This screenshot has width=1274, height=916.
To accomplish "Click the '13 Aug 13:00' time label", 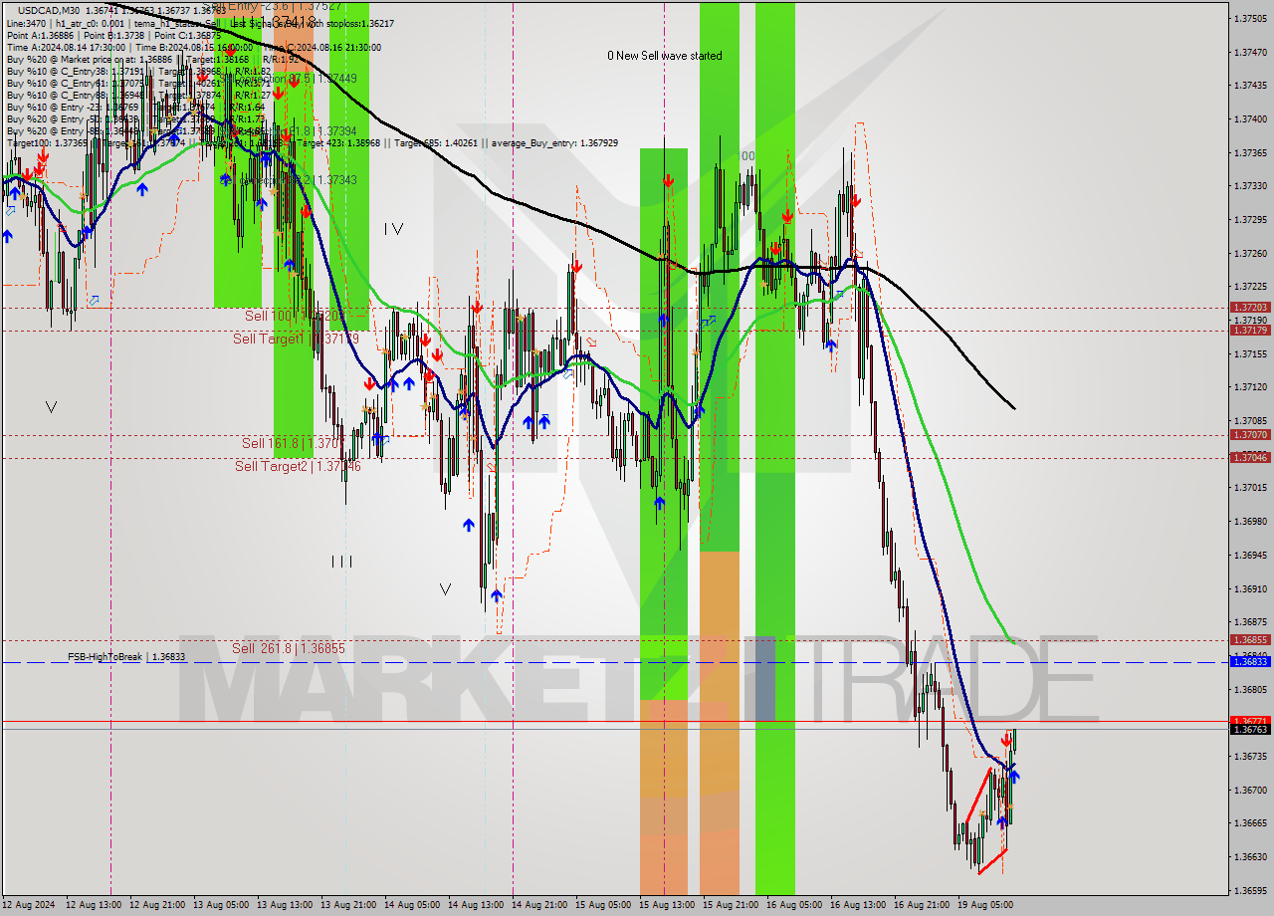I will point(285,905).
